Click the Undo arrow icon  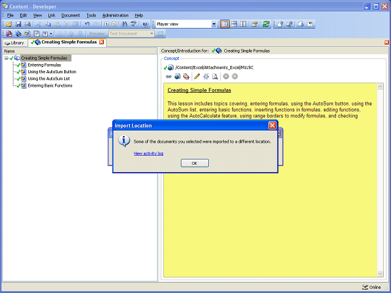87,24
